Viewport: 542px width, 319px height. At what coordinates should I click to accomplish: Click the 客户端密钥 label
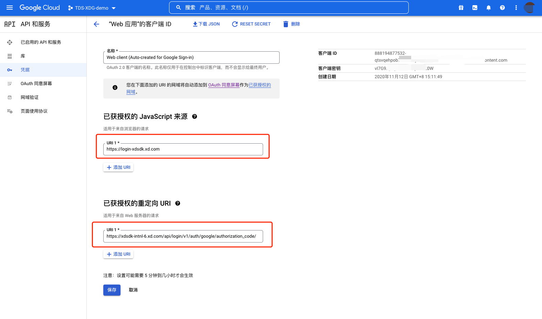[329, 69]
